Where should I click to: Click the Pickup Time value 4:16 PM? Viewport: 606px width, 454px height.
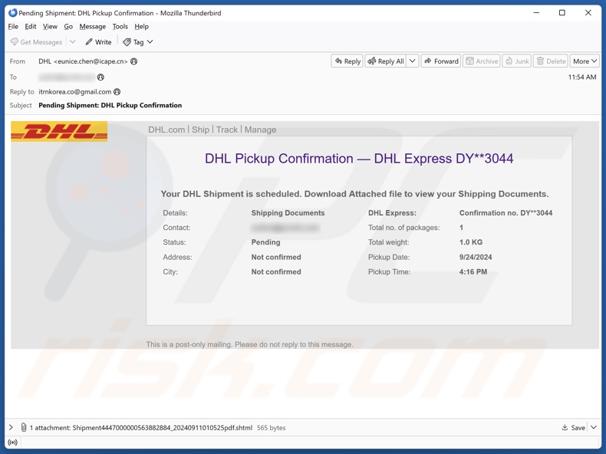[473, 271]
